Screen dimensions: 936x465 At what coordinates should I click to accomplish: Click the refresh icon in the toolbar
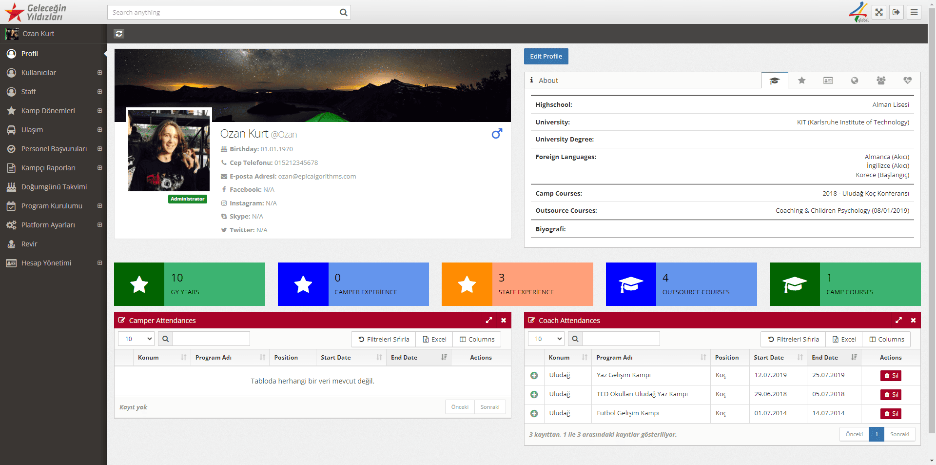coord(119,34)
